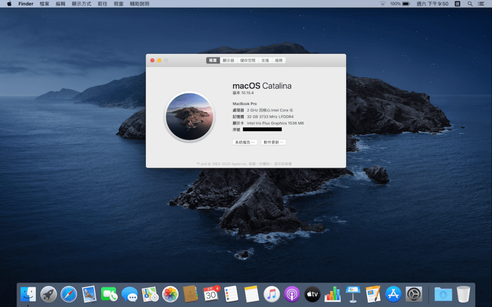Screen dimensions: 492x307
Task: Open the 服務 tab
Action: click(x=279, y=61)
